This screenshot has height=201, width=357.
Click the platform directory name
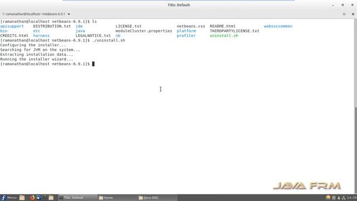pyautogui.click(x=186, y=31)
